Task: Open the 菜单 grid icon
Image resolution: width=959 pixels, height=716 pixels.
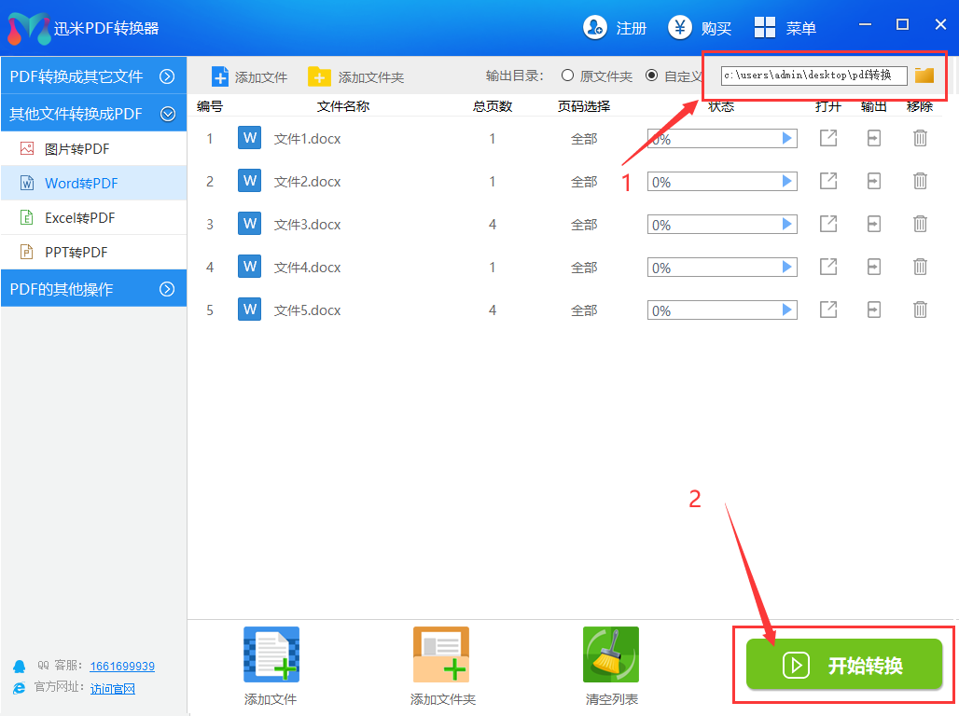Action: (x=765, y=28)
